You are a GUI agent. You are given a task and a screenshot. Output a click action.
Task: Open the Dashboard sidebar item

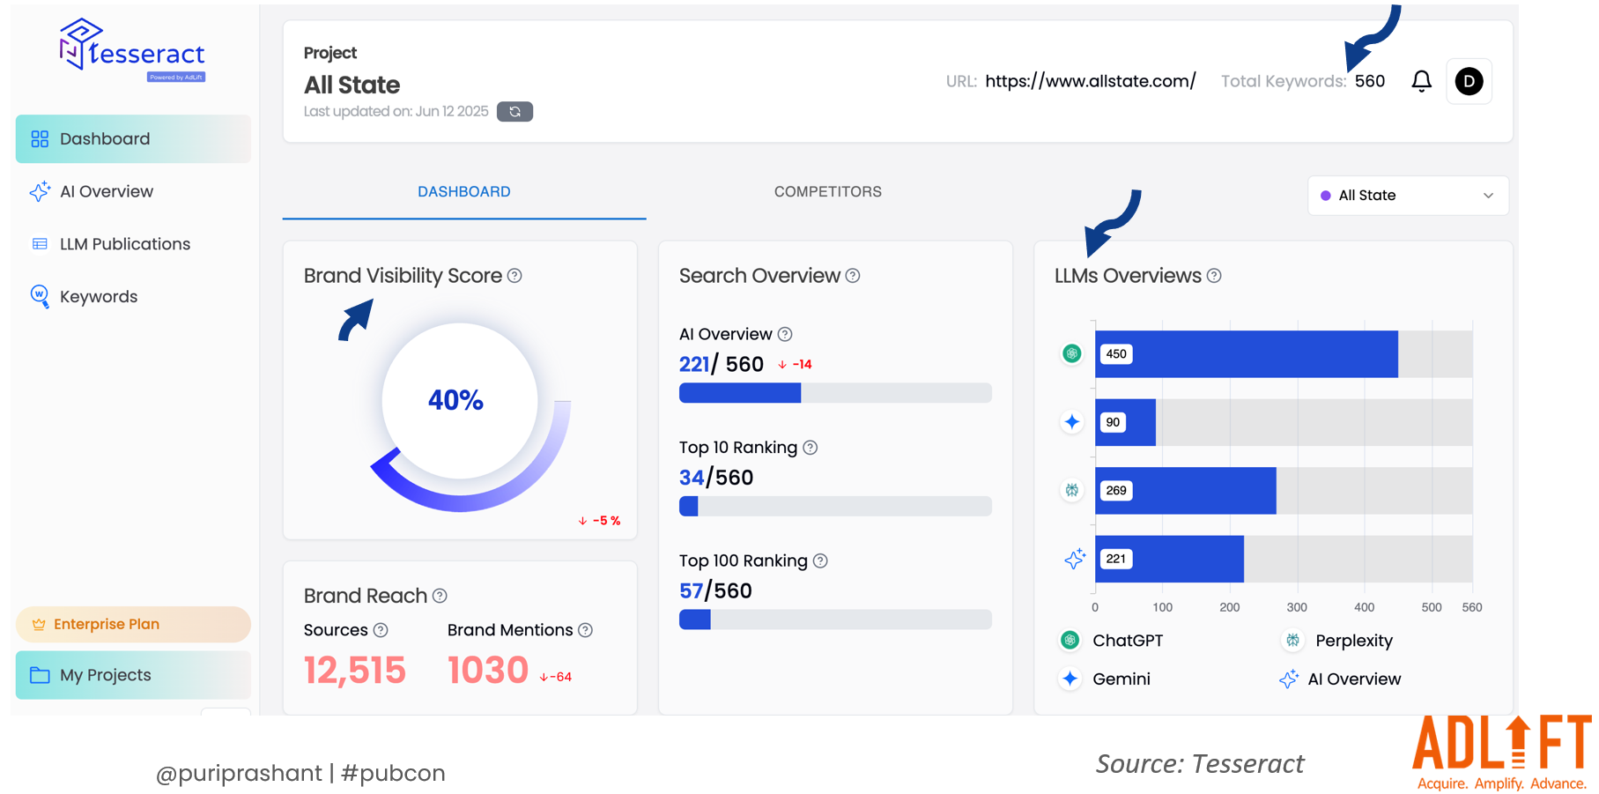click(133, 138)
